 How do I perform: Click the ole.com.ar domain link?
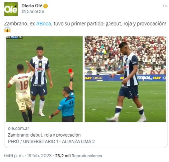18,128
